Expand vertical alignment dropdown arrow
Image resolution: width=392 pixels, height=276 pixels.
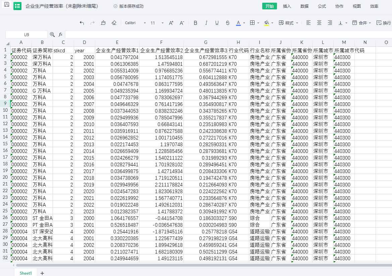click(346, 23)
